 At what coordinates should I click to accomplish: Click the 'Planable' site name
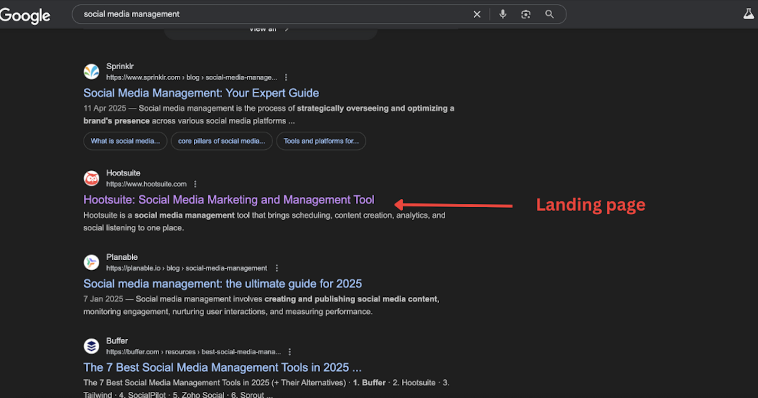pyautogui.click(x=122, y=257)
